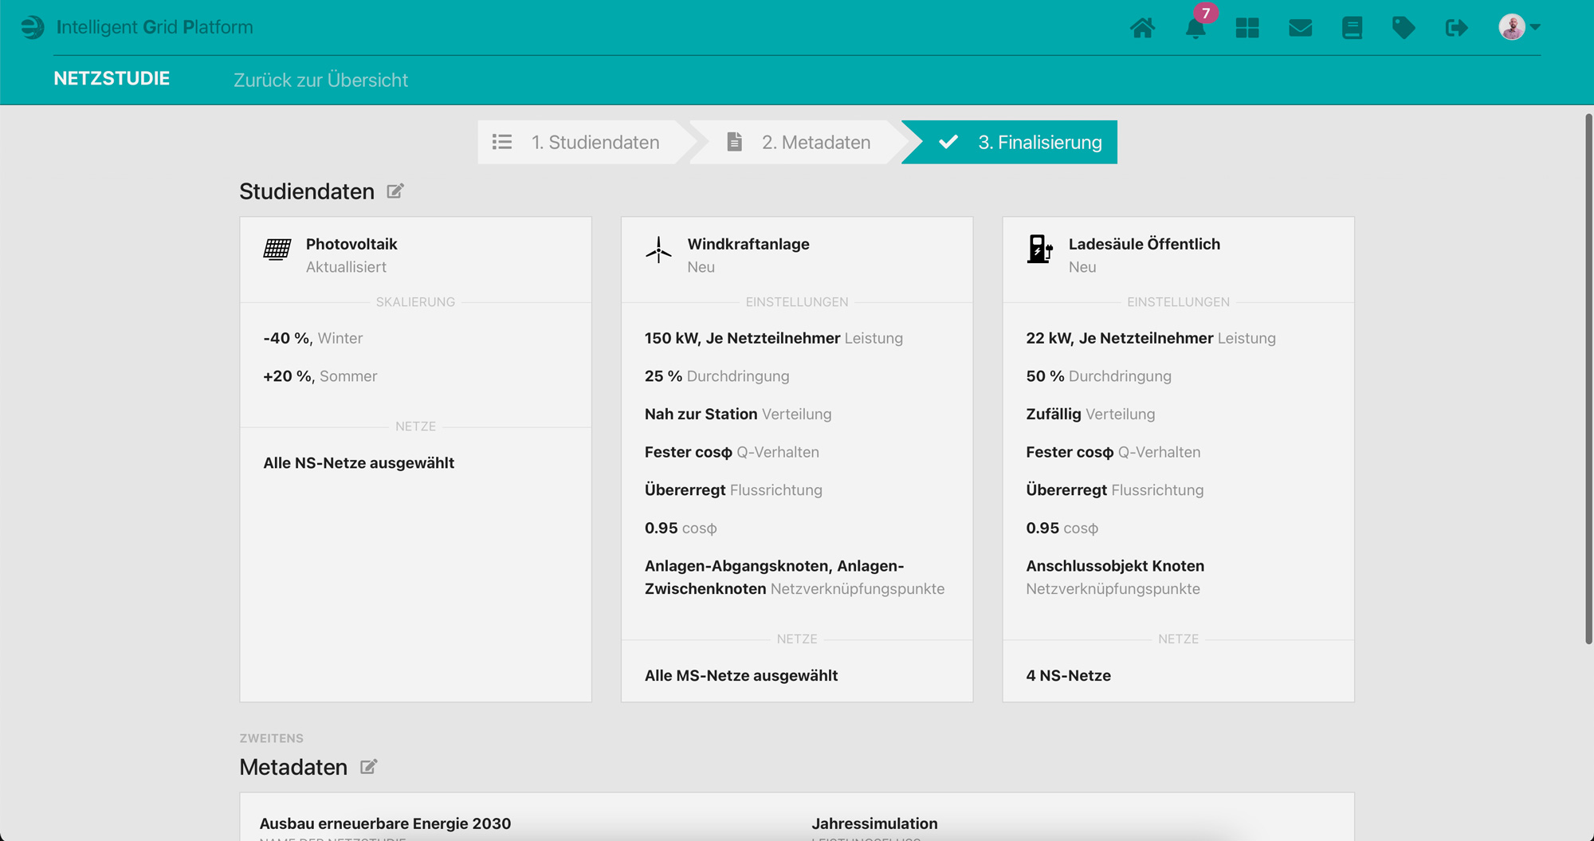Click the NETZSTUDIE heading link
The image size is (1594, 841).
click(112, 78)
